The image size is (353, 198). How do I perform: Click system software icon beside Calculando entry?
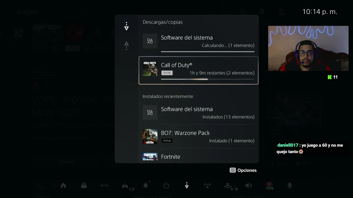[150, 41]
